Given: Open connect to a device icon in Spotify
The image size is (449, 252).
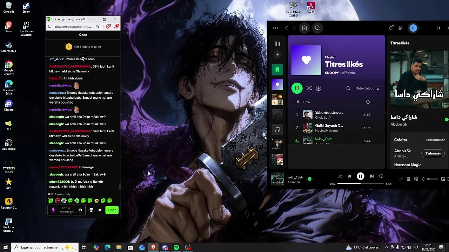Looking at the screenshot, I should pyautogui.click(x=416, y=179).
